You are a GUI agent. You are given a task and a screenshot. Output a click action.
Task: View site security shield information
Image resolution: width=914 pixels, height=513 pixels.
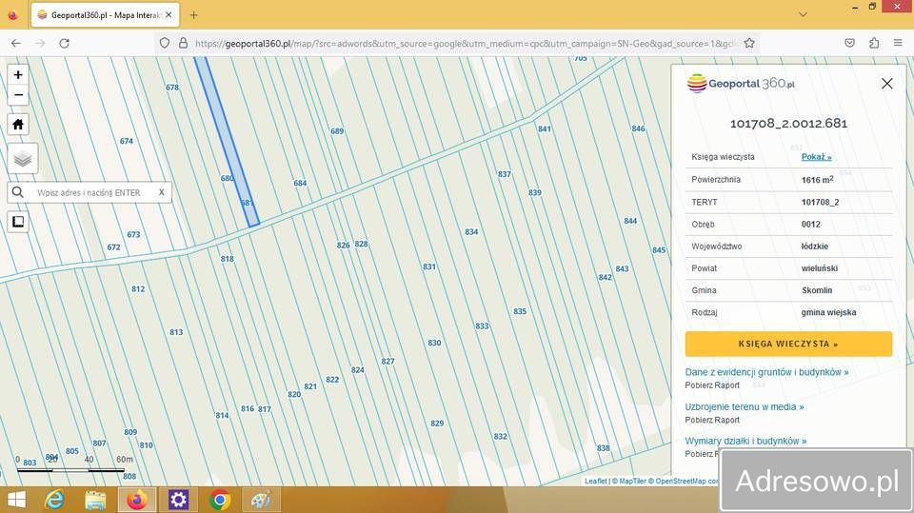tap(165, 43)
